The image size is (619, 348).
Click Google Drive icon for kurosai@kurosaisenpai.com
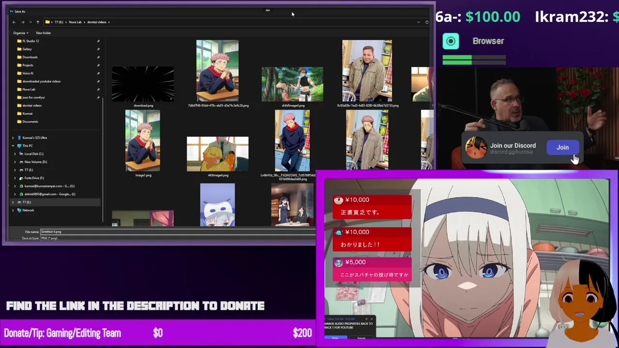point(21,186)
